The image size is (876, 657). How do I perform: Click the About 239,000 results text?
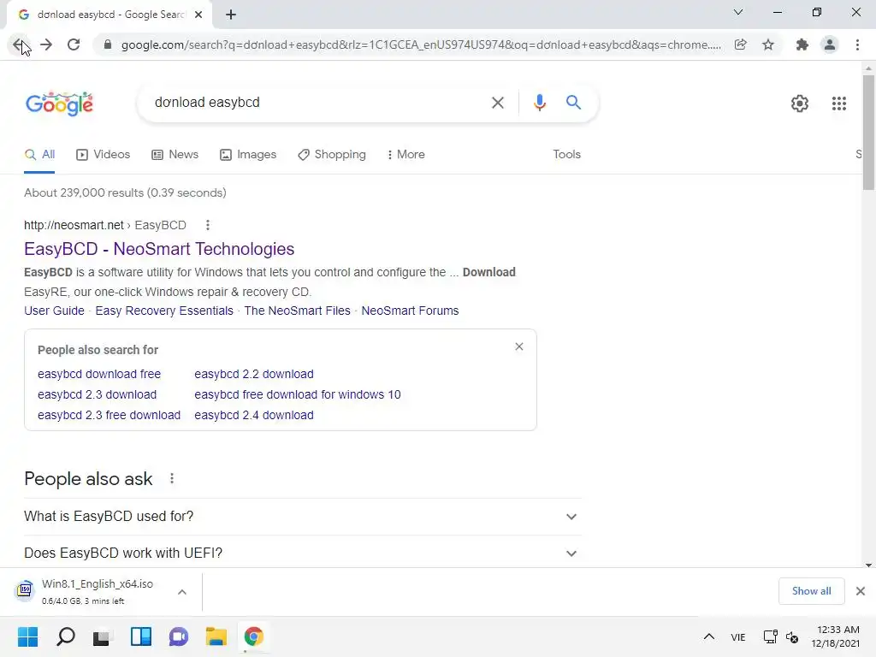coord(125,193)
